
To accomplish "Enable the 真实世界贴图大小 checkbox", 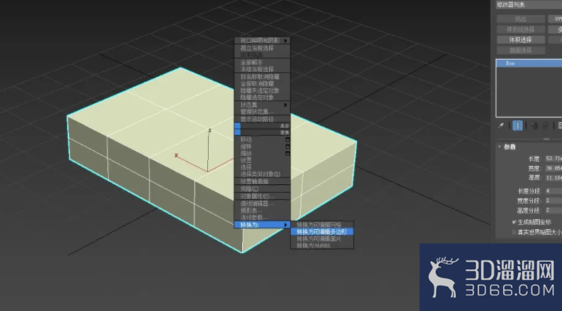I will [x=514, y=232].
